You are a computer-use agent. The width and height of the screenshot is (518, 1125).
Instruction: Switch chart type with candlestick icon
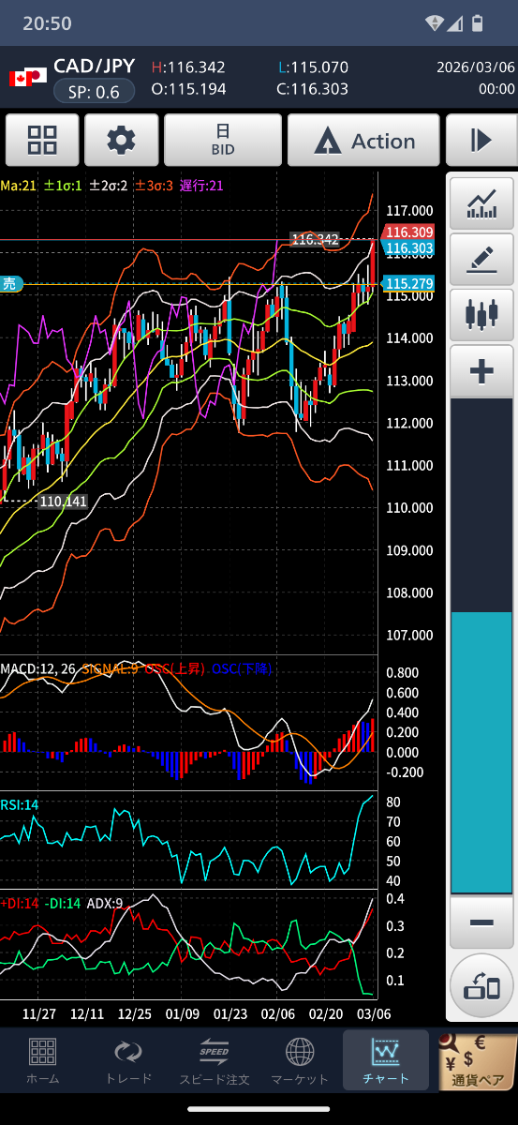click(x=481, y=315)
